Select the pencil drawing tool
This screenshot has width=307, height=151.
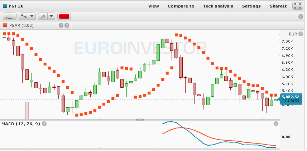coord(10,16)
